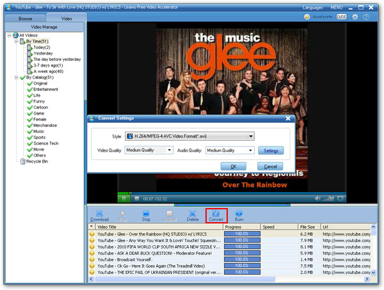Viewport: 384px width, 290px height.
Task: Click the Burn disc icon
Action: pyautogui.click(x=239, y=216)
